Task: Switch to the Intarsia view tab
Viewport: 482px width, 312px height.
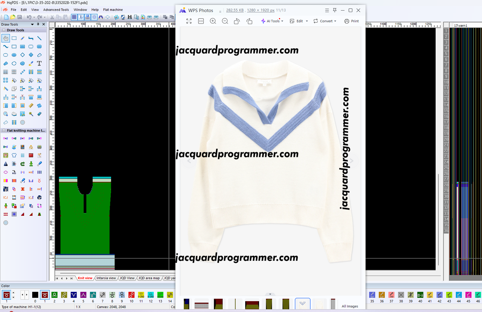Action: pyautogui.click(x=106, y=278)
